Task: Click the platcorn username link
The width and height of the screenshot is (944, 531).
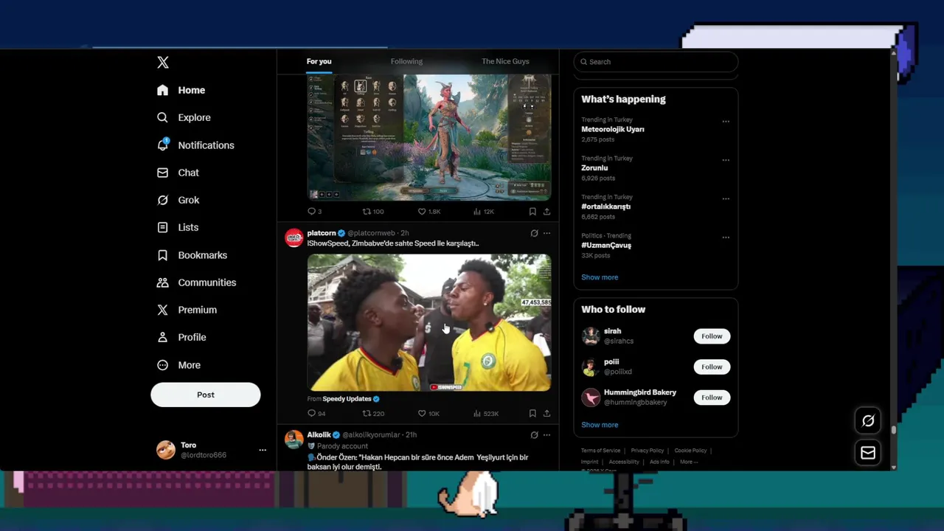Action: [322, 233]
